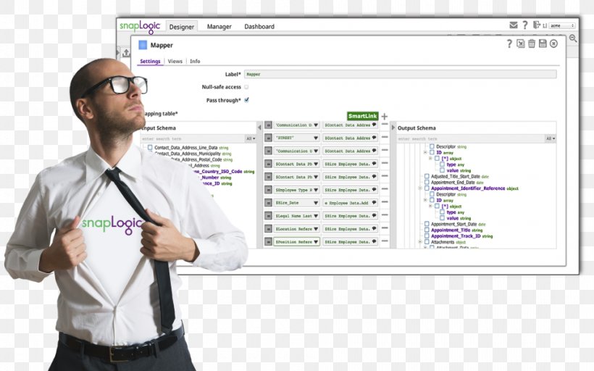Collapse the Output Schema panel with its arrow
594x371 pixels.
(393, 128)
